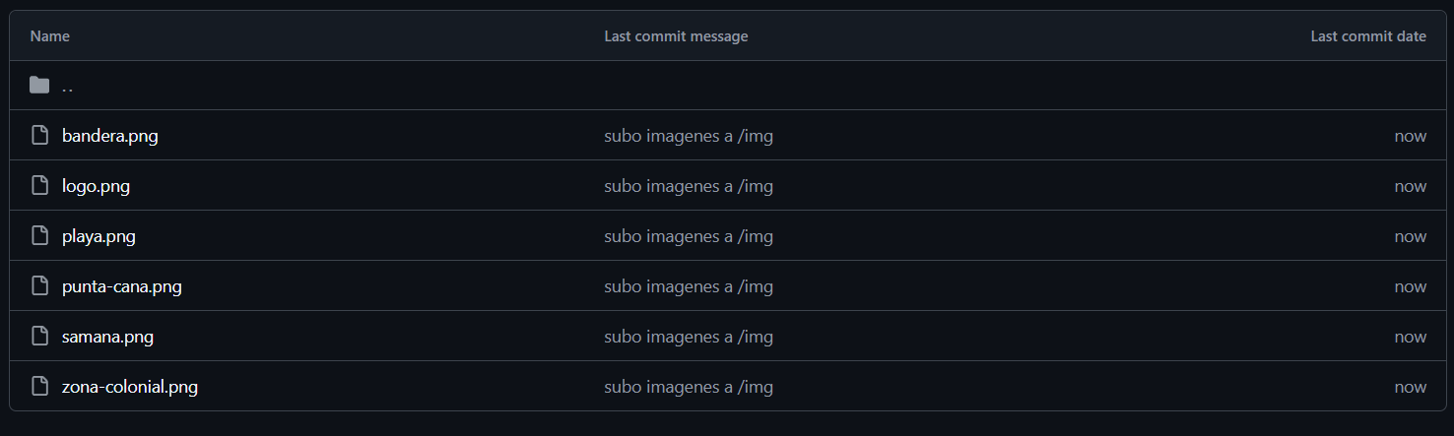The width and height of the screenshot is (1454, 436).
Task: Open the samana.png file
Action: (107, 337)
